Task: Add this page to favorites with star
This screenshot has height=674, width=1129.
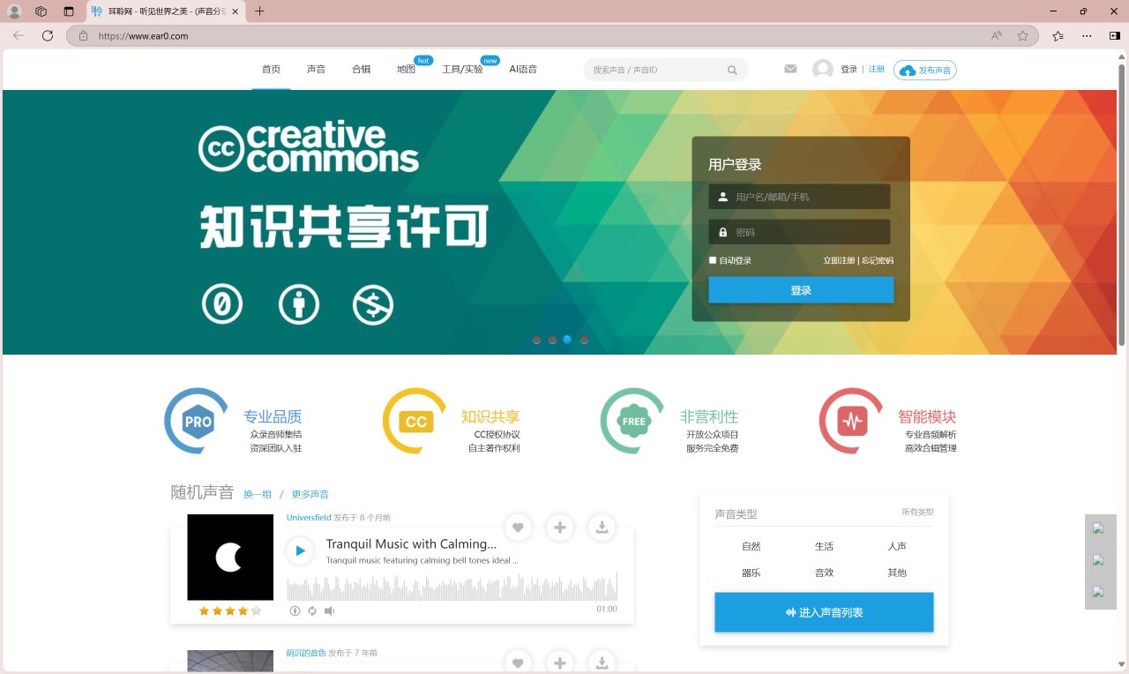Action: point(1022,36)
